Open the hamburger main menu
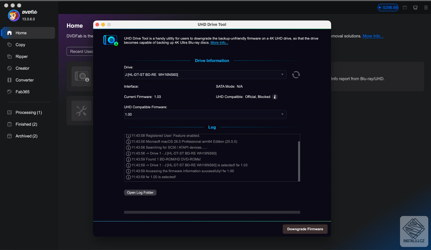The height and width of the screenshot is (250, 431). pos(426,7)
